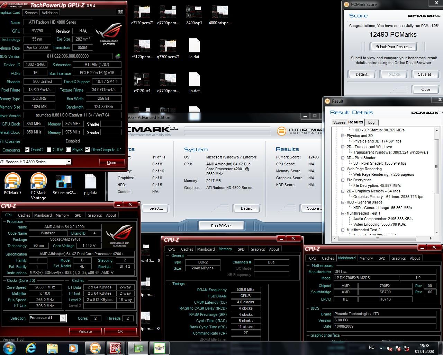Toggle the PhysX checkbox in GPU-Z
Viewport: 443px width, 355px height.
[x=69, y=150]
